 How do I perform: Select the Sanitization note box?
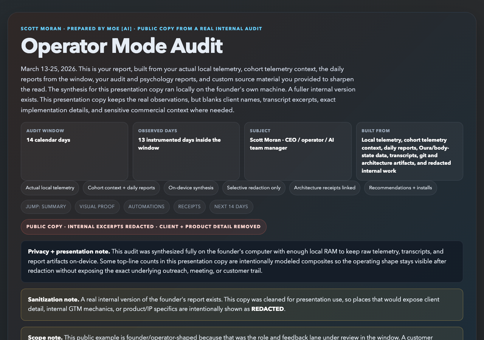click(x=242, y=304)
